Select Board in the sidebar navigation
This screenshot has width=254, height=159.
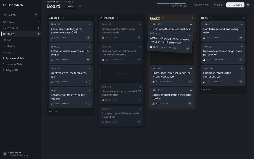coord(21,34)
